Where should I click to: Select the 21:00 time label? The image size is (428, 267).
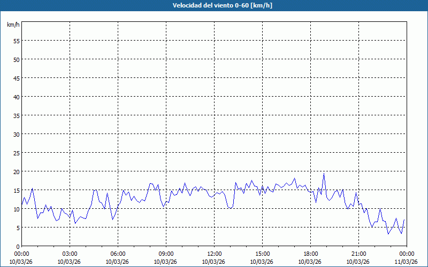click(x=358, y=254)
